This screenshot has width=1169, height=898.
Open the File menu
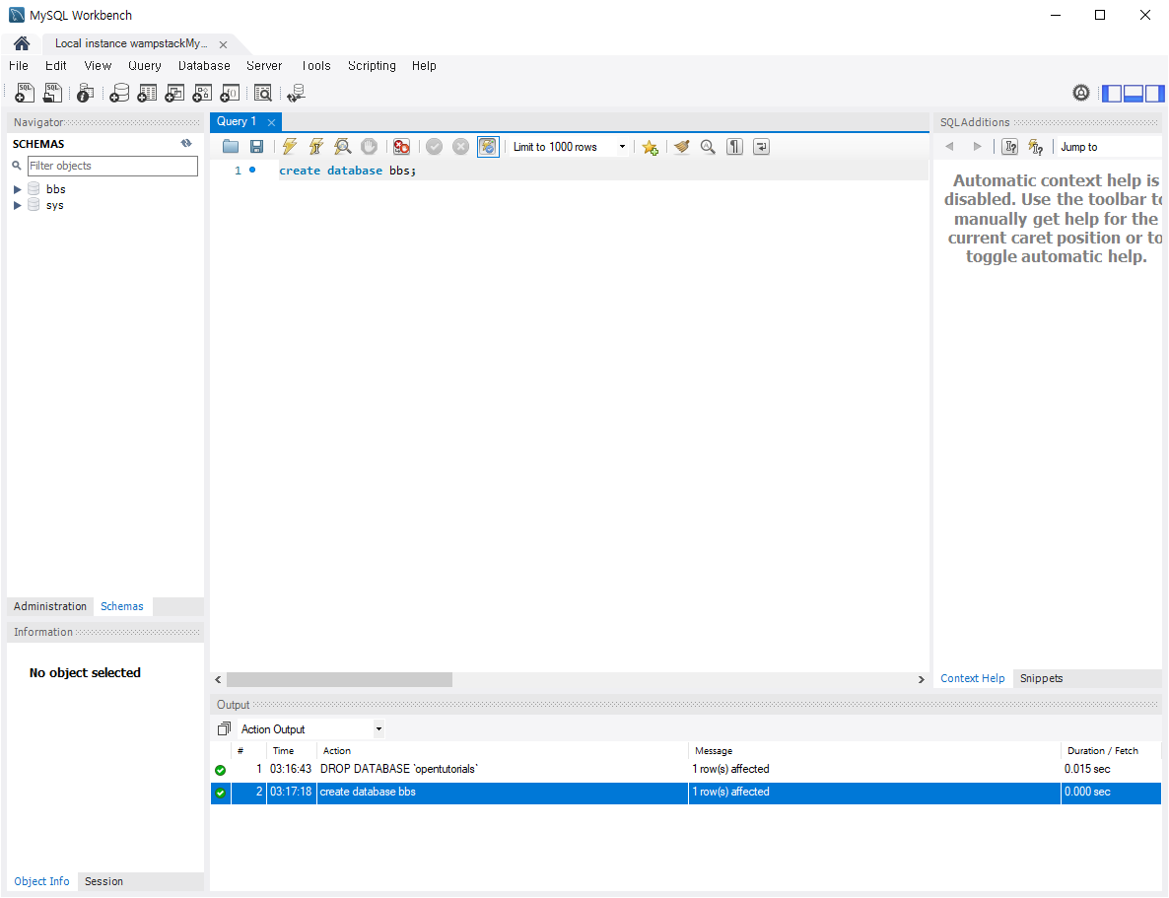pos(19,66)
